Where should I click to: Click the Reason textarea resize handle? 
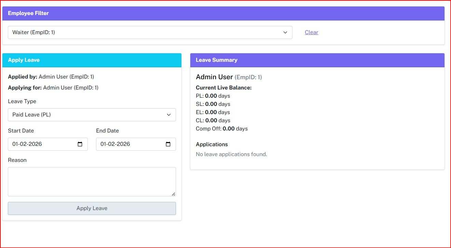tap(174, 194)
